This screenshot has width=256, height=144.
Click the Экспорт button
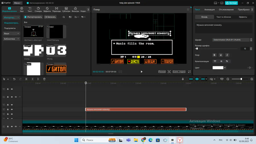pos(231,3)
